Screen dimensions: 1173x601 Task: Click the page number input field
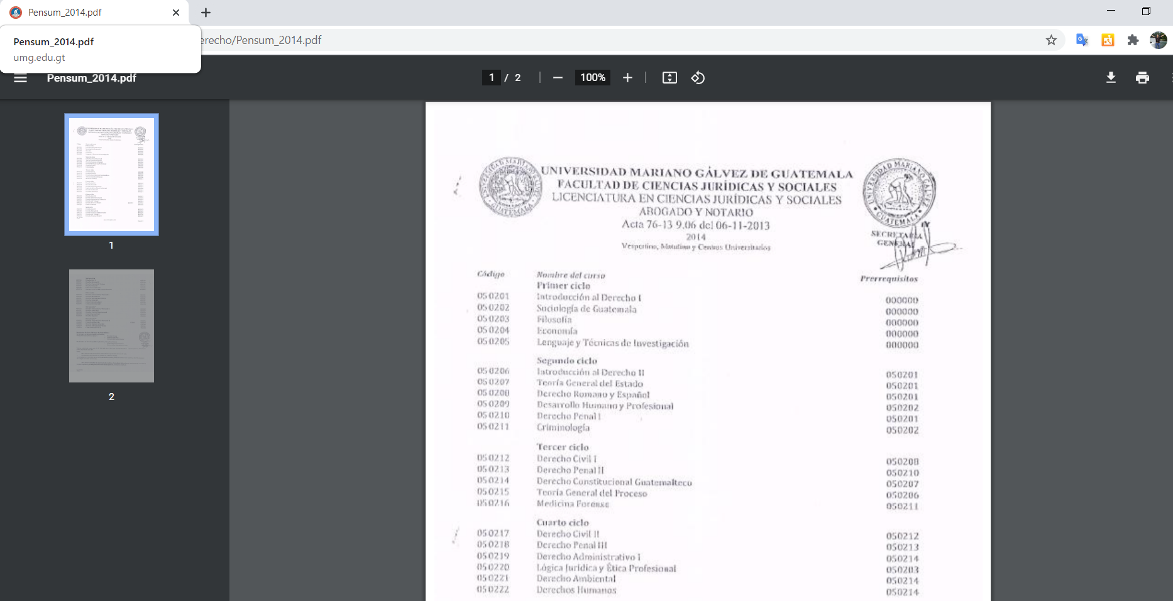point(492,78)
